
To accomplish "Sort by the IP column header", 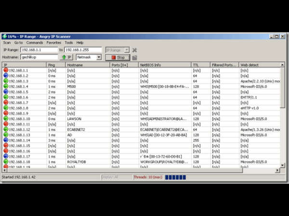I will (x=24, y=65).
